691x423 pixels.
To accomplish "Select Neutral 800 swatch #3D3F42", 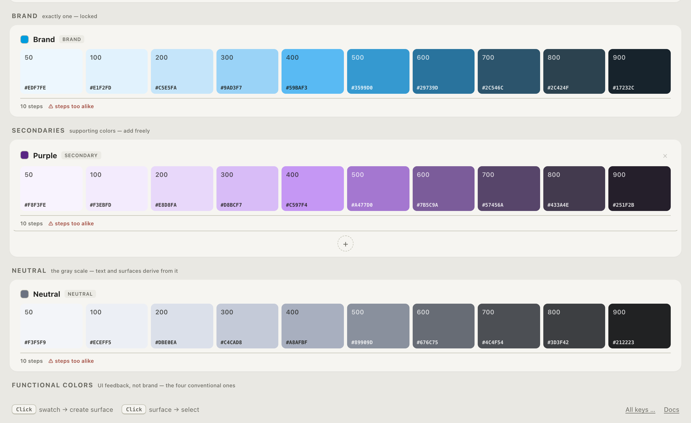I will (574, 326).
